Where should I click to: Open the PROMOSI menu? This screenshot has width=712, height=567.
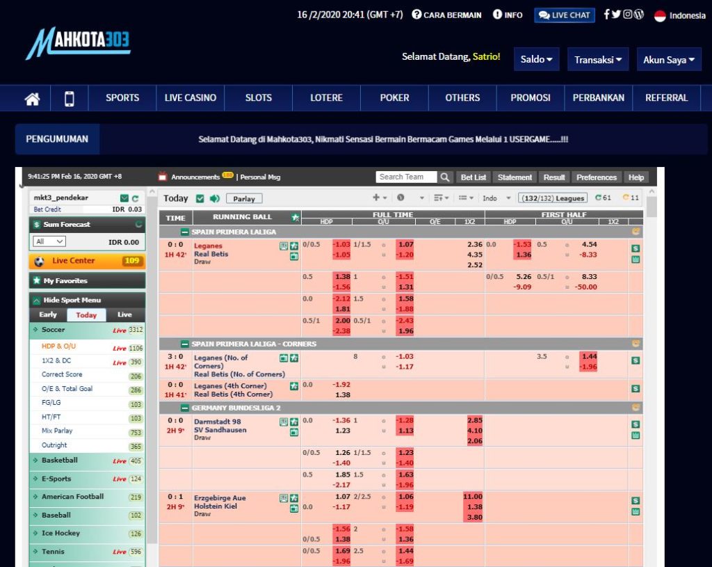tap(531, 98)
